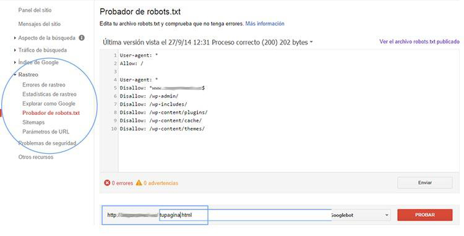
Task: Click the 0 errores label
Action: click(x=122, y=183)
